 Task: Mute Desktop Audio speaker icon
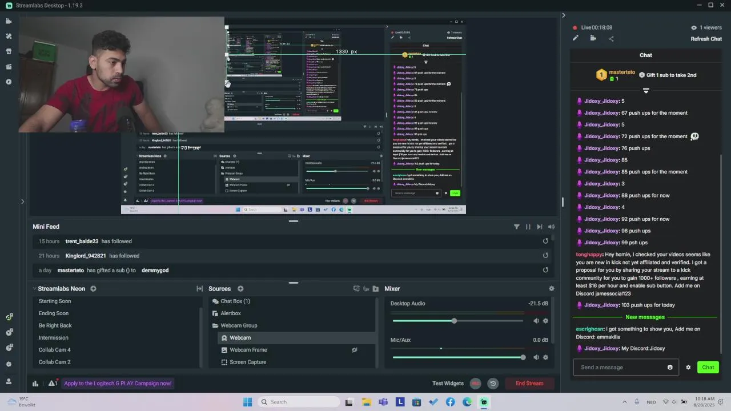(536, 321)
